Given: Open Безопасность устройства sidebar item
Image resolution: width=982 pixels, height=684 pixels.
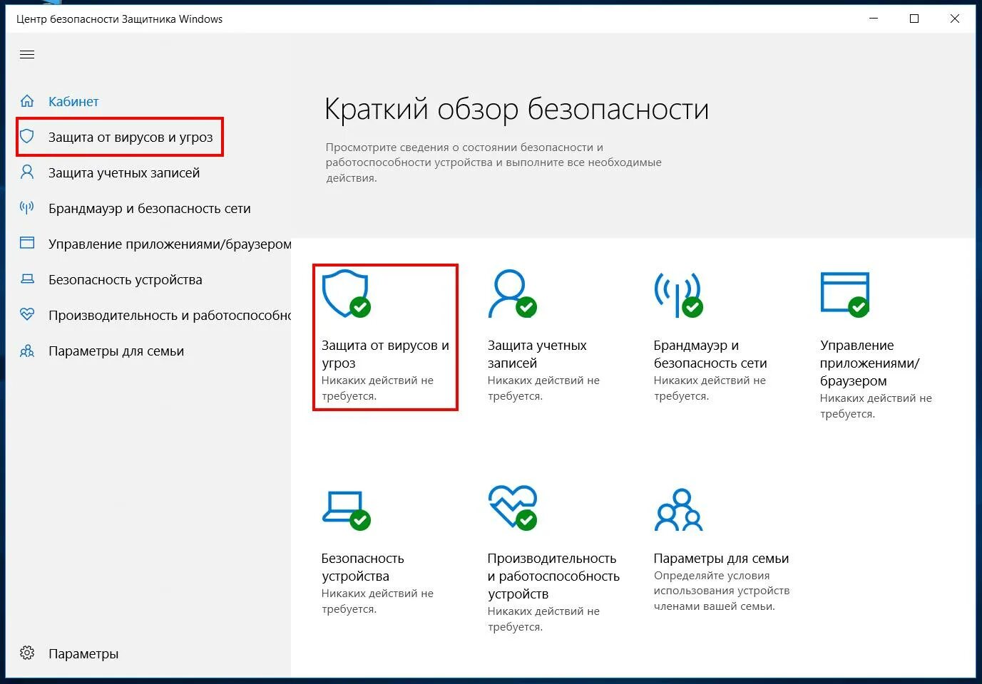Looking at the screenshot, I should 126,279.
